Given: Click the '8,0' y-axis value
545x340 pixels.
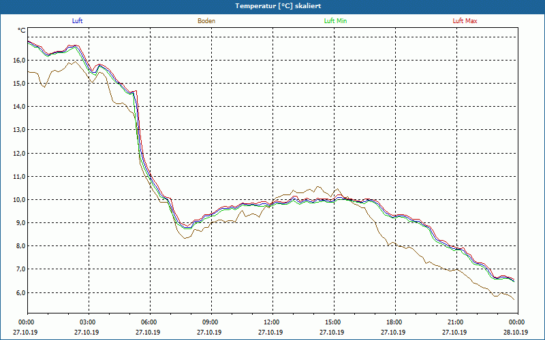Looking at the screenshot, I should tap(21, 246).
